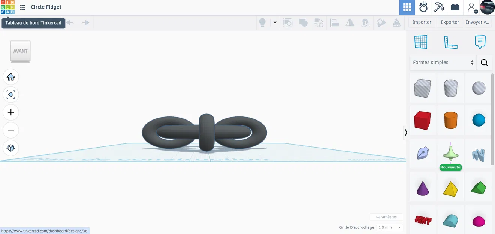Click the Mirror/Flip toolbar icon
The width and height of the screenshot is (495, 234).
[350, 22]
